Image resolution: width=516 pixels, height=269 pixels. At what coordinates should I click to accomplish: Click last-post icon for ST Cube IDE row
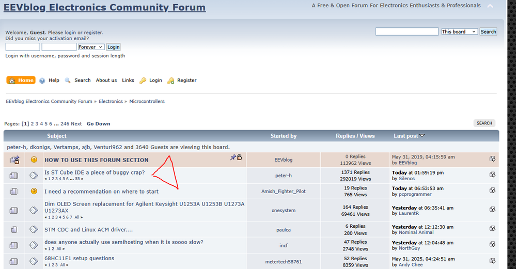pos(492,175)
